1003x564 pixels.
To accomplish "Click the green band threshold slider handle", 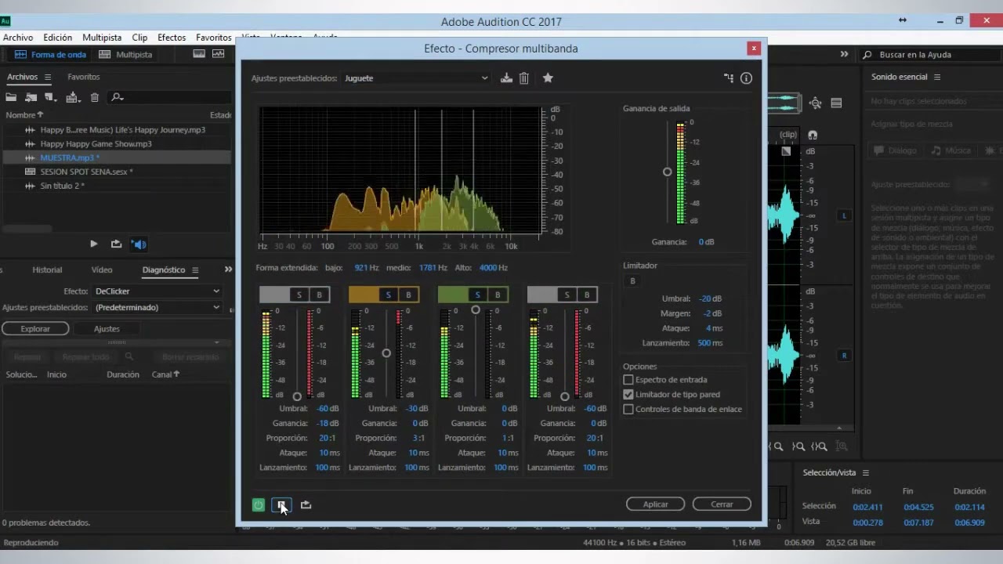I will click(x=476, y=310).
